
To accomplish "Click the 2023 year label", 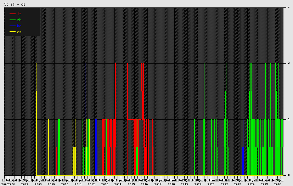I will [x=238, y=184].
